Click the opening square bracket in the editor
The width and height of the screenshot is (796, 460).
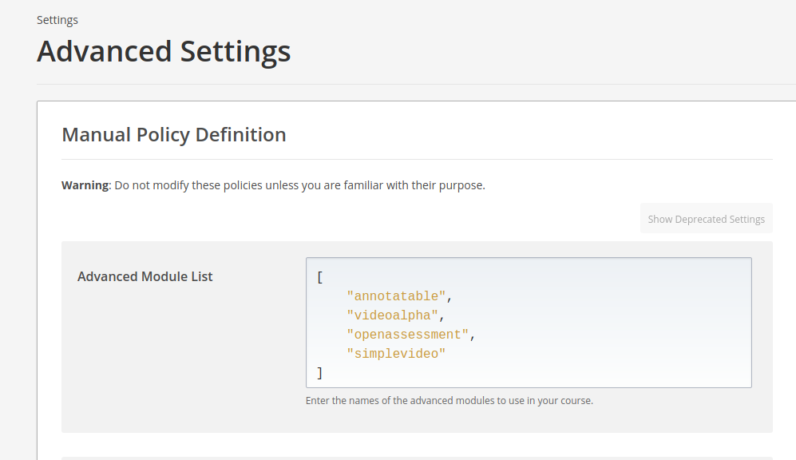tap(320, 277)
